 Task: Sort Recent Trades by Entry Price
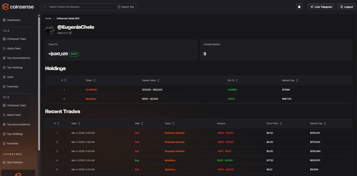pyautogui.click(x=281, y=123)
